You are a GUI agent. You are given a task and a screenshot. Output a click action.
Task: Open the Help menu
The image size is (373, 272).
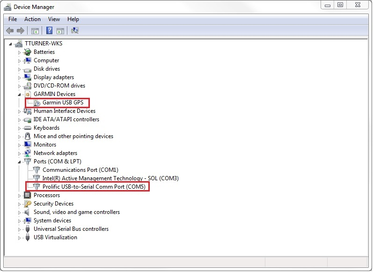tap(73, 19)
